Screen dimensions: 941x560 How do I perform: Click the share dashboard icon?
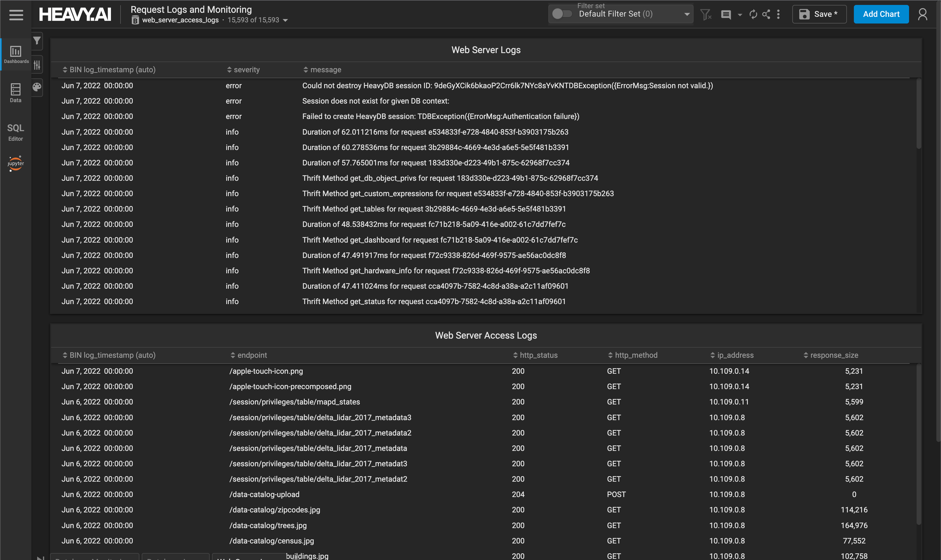pyautogui.click(x=766, y=14)
